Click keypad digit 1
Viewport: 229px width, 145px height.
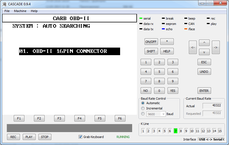pos(146,62)
